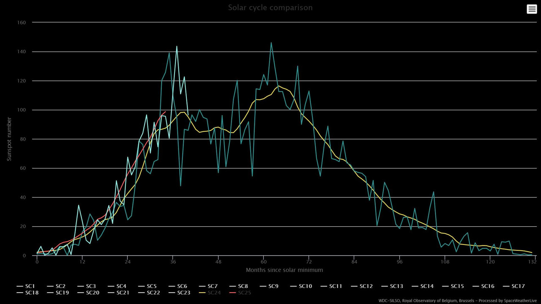Click the yellow smoothed peak near month 64
Viewport: 541px width, 304px height.
point(278,86)
